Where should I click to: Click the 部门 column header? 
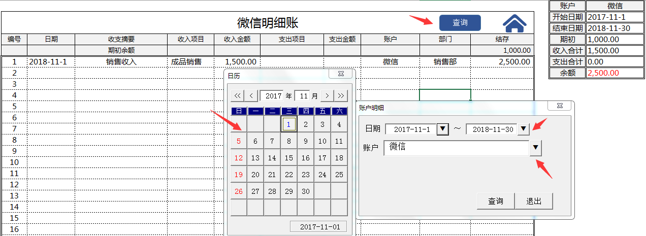pos(445,39)
